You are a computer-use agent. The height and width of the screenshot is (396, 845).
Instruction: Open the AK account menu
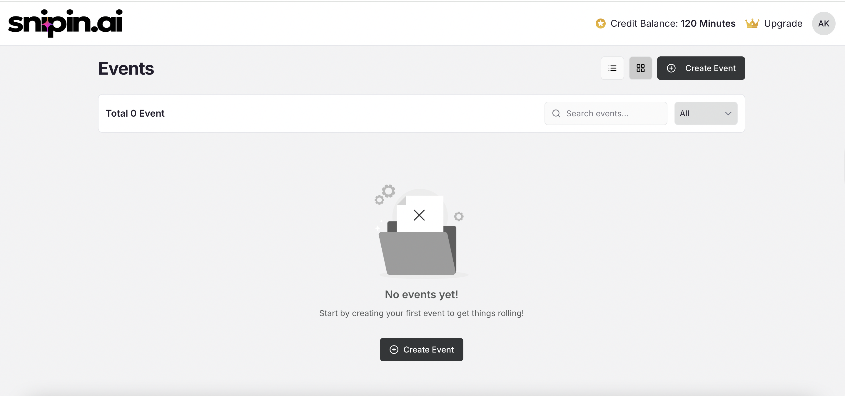pos(824,23)
